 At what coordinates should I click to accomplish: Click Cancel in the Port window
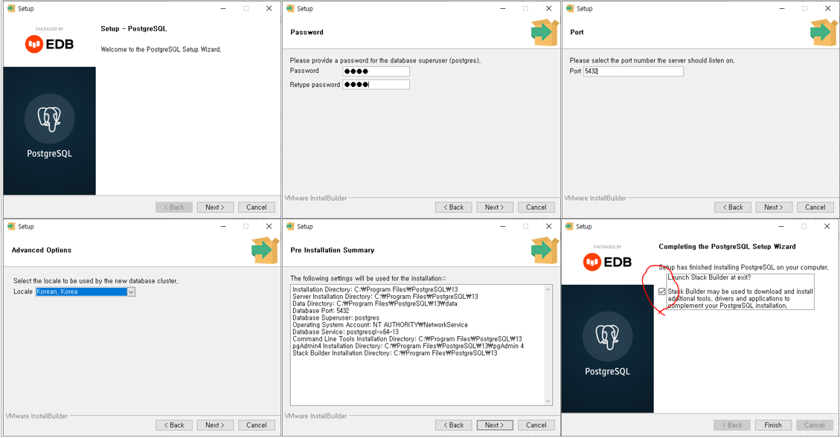tap(815, 207)
